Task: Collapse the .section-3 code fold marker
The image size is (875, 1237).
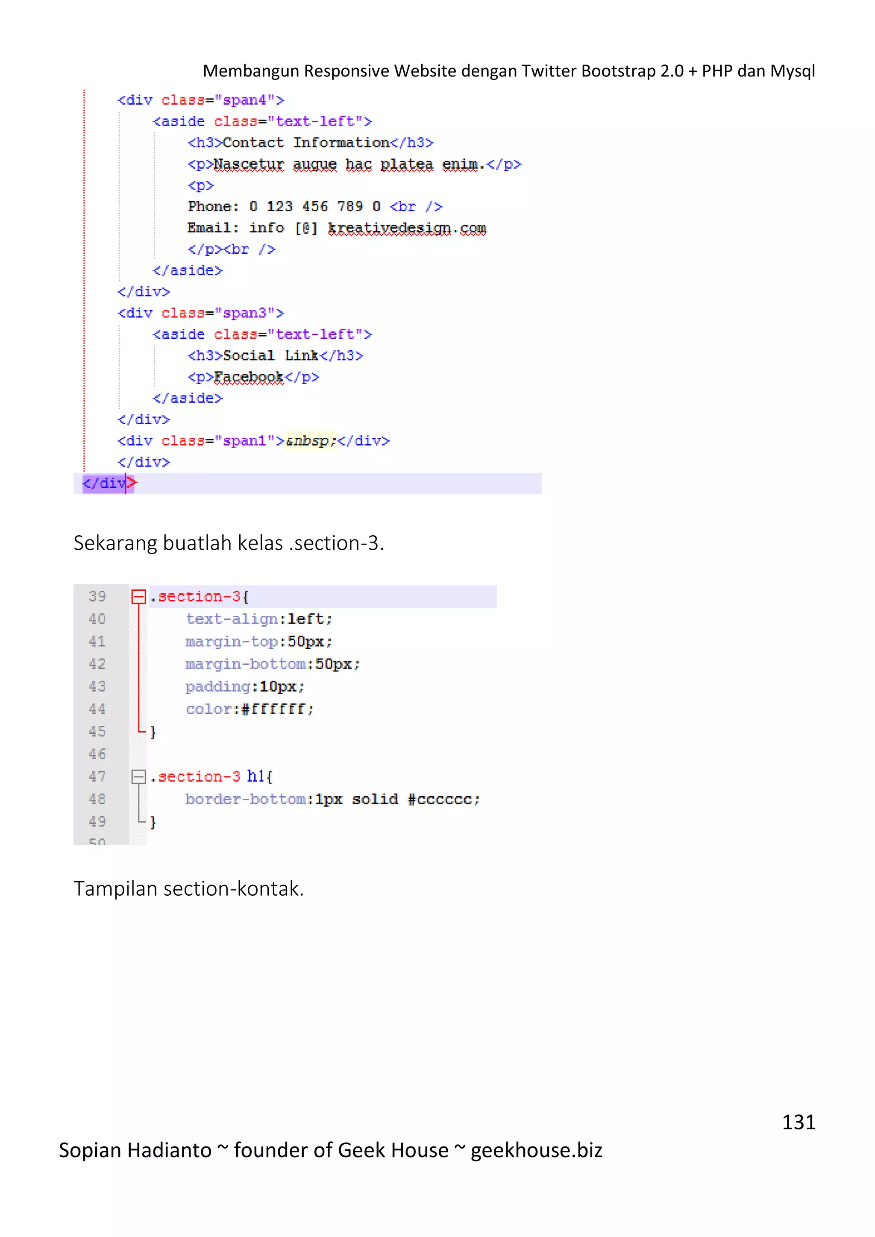Action: tap(138, 596)
